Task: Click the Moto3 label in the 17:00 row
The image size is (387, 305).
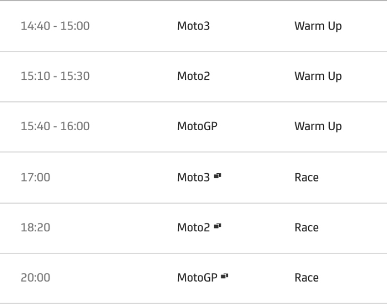Action: [193, 178]
